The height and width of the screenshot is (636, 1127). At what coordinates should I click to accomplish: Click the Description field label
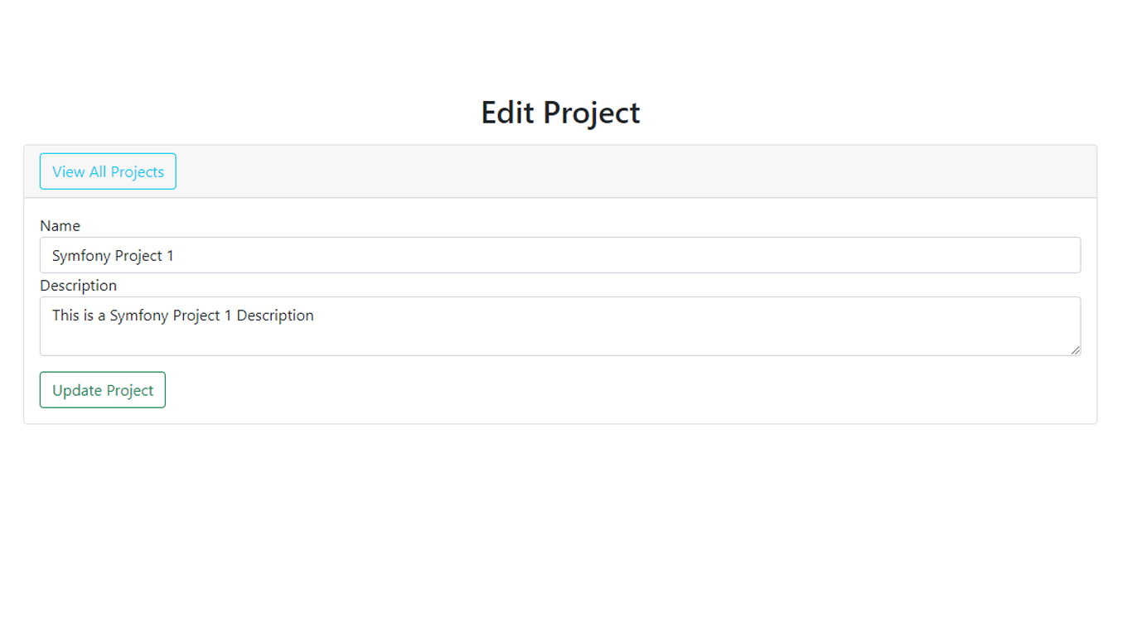coord(78,285)
